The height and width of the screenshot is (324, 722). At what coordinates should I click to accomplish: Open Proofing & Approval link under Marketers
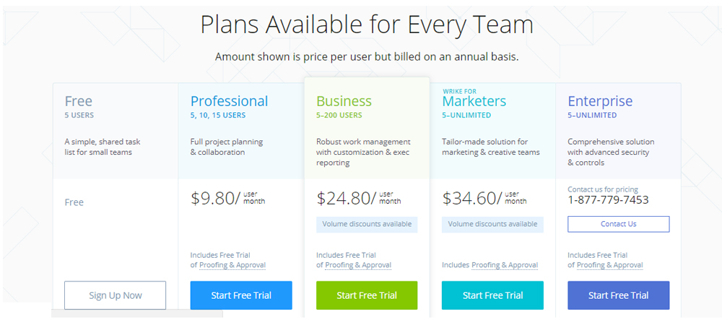505,265
